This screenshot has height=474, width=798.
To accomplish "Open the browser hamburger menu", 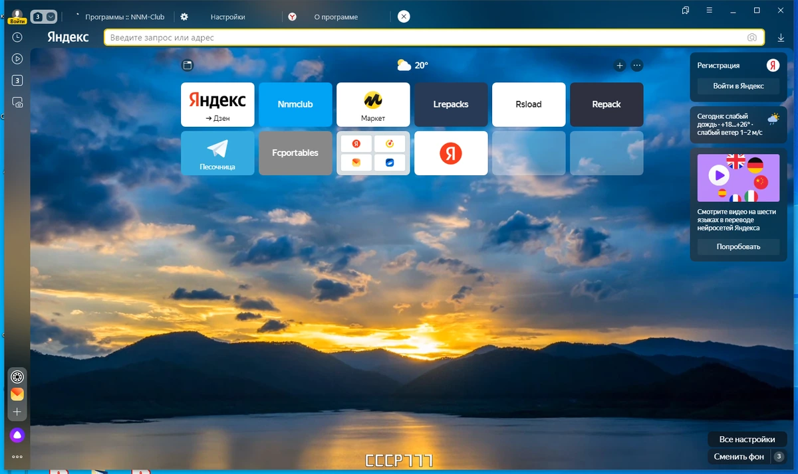I will click(x=708, y=11).
